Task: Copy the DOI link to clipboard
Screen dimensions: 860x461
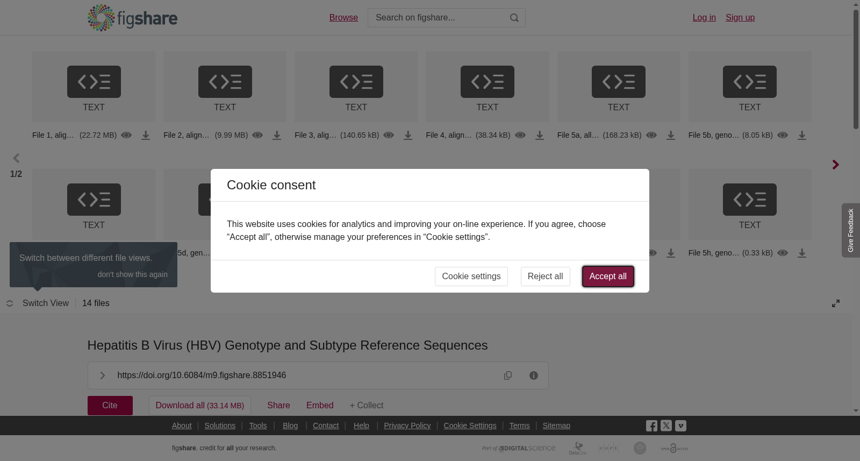Action: click(508, 375)
